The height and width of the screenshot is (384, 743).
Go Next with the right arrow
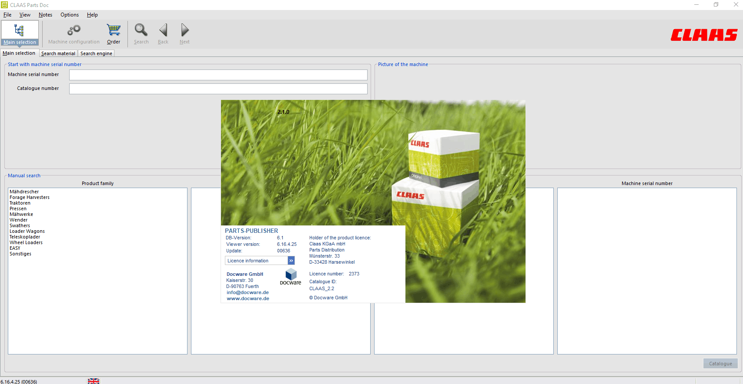[x=185, y=30]
